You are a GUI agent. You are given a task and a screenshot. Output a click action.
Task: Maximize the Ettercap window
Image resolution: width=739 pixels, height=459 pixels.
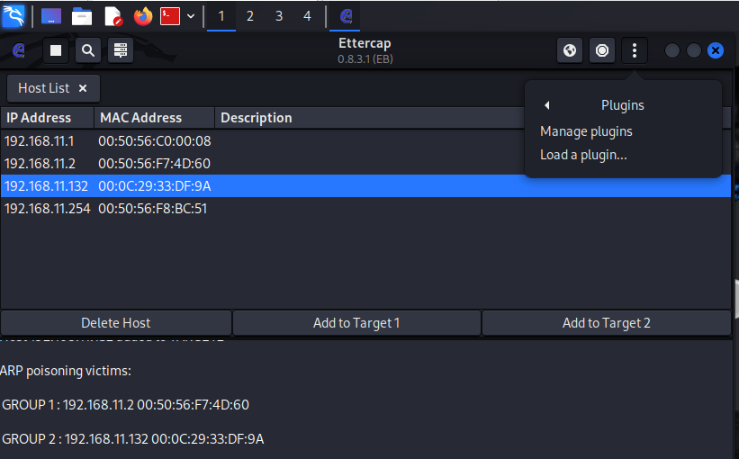694,50
